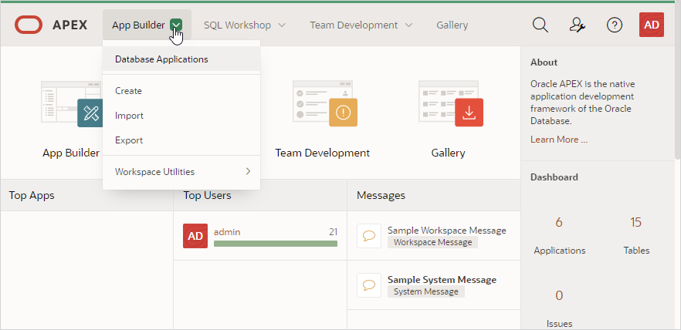Open the Team Development tile icon
This screenshot has width=681, height=330.
(x=325, y=103)
